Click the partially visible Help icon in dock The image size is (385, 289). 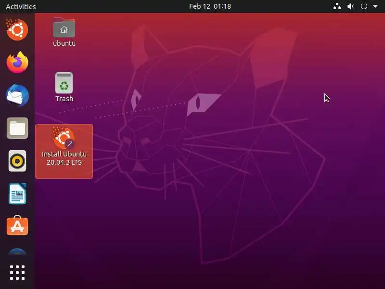coord(17,252)
